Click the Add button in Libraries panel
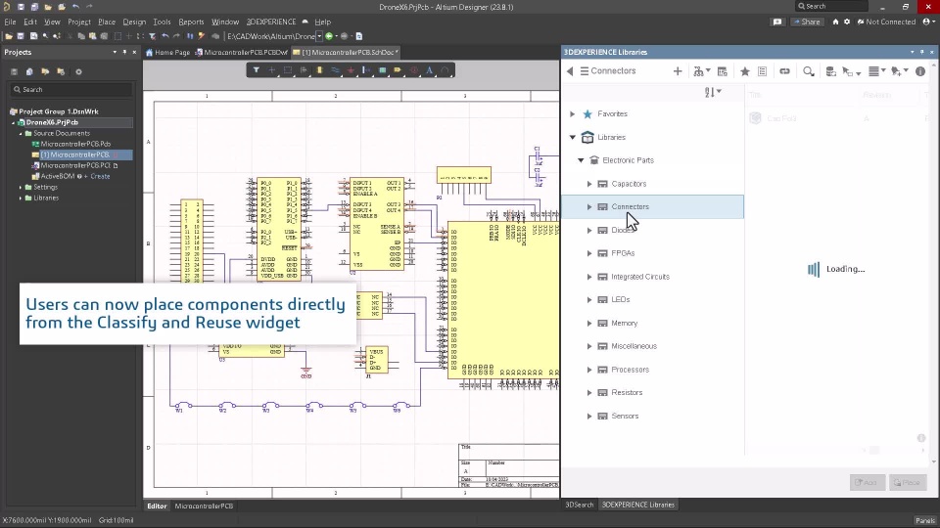This screenshot has width=940, height=528. point(867,482)
